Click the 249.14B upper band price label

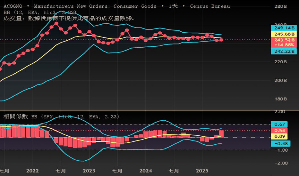coord(284,28)
